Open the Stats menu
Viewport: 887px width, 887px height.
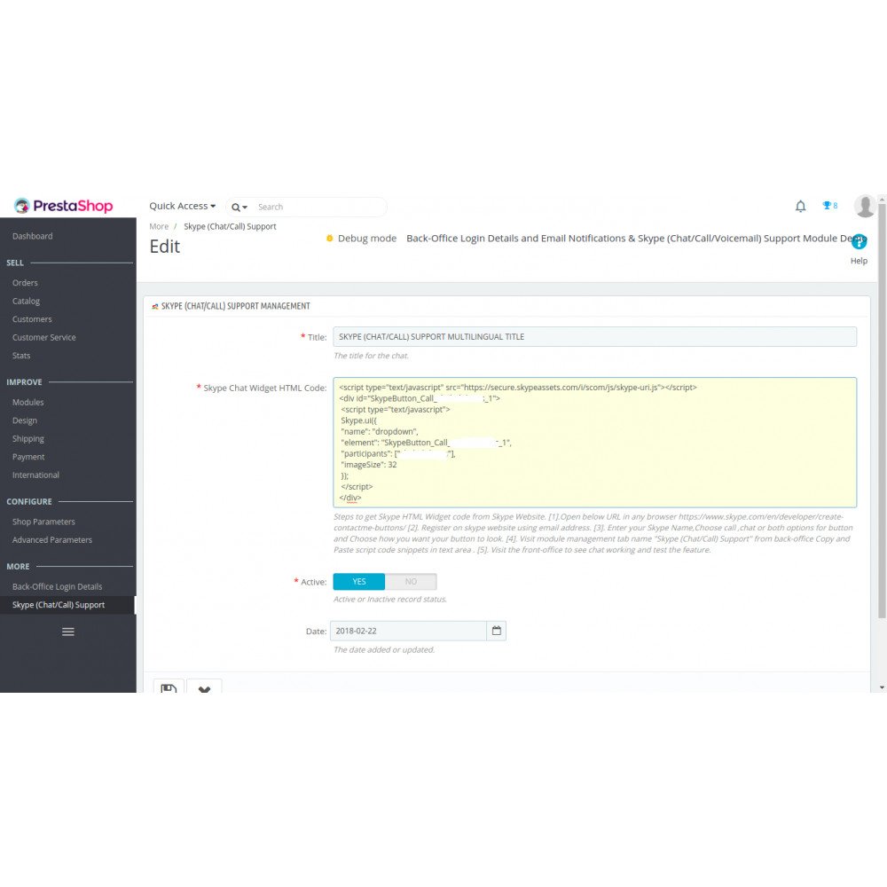[21, 356]
